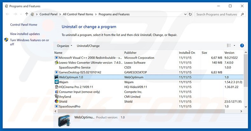Select CMI Limited publisher cell
The height and width of the screenshot is (131, 251).
pyautogui.click(x=132, y=97)
